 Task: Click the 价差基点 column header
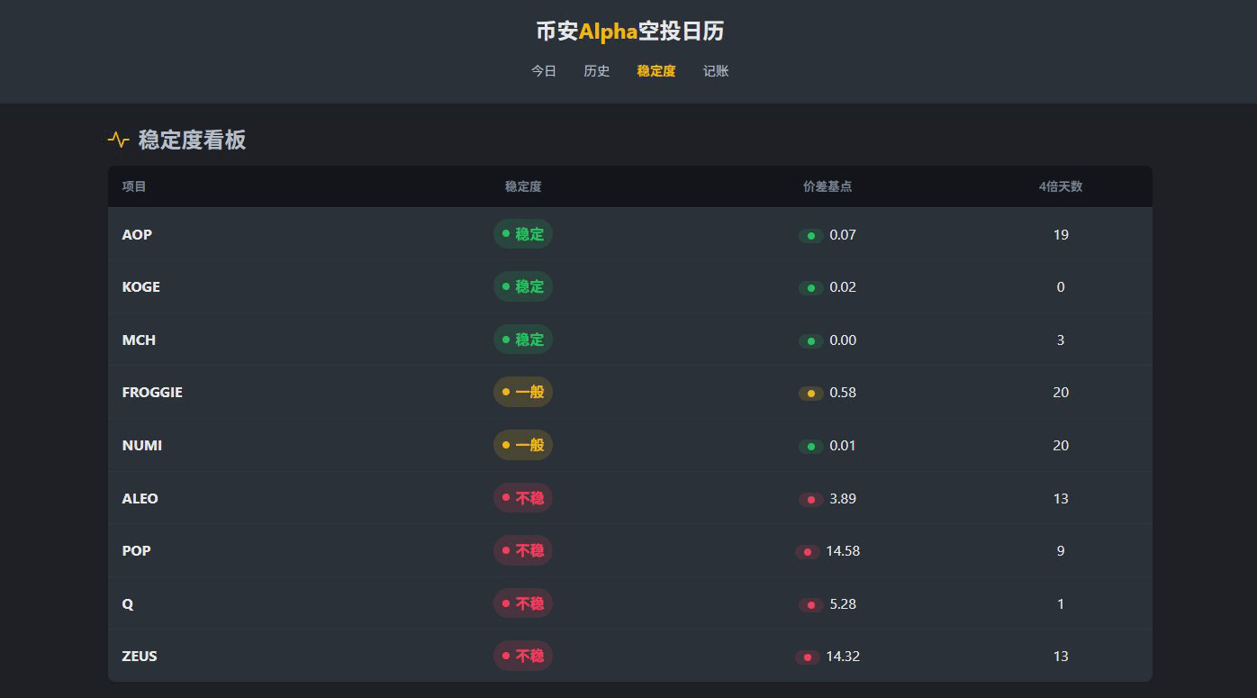click(827, 186)
